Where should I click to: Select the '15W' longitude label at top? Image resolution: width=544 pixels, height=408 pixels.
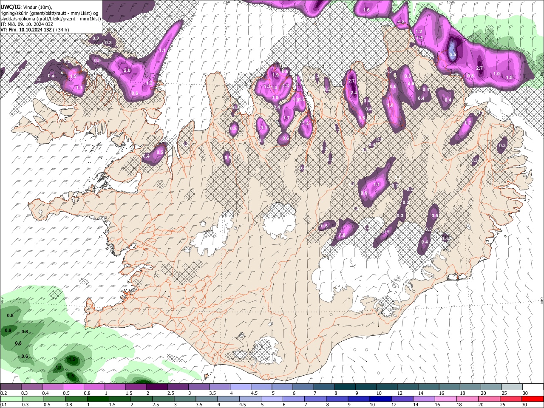coord(450,2)
